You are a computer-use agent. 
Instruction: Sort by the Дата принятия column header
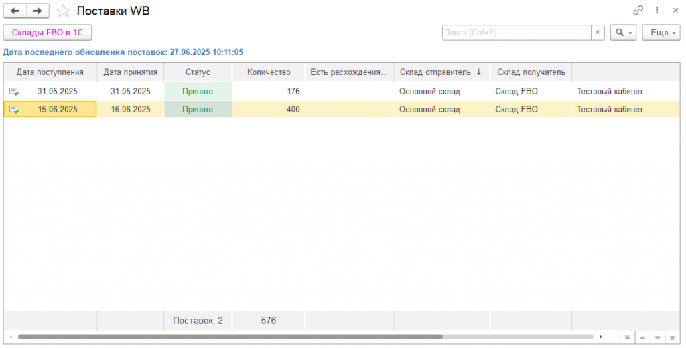pyautogui.click(x=131, y=72)
